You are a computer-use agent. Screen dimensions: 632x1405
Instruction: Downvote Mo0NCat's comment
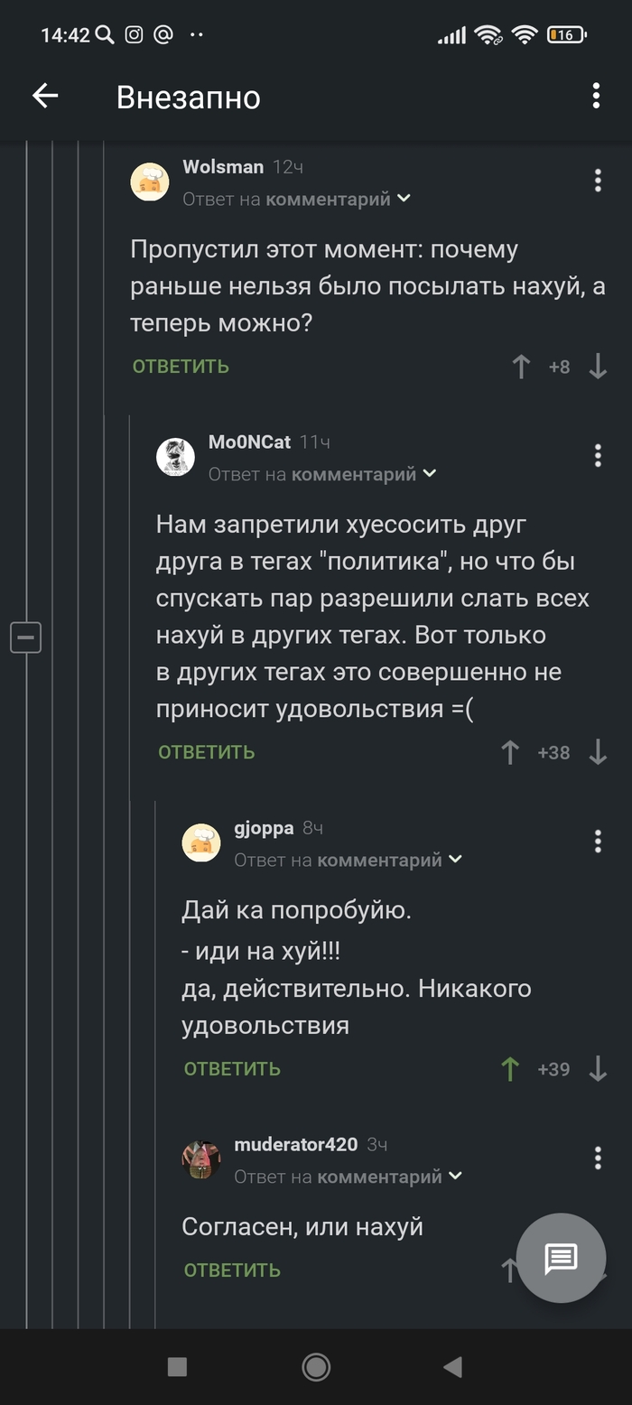(x=598, y=752)
